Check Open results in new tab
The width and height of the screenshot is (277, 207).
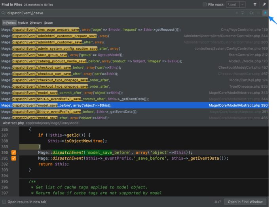(4, 202)
